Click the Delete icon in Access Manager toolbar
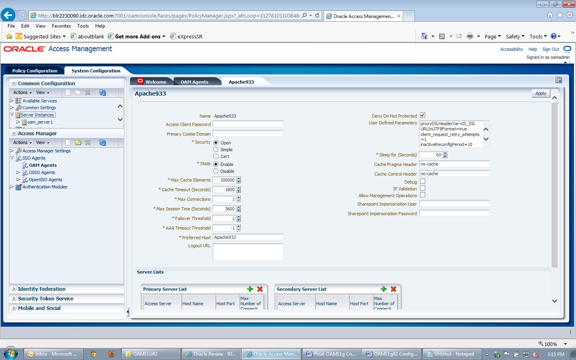 88,142
